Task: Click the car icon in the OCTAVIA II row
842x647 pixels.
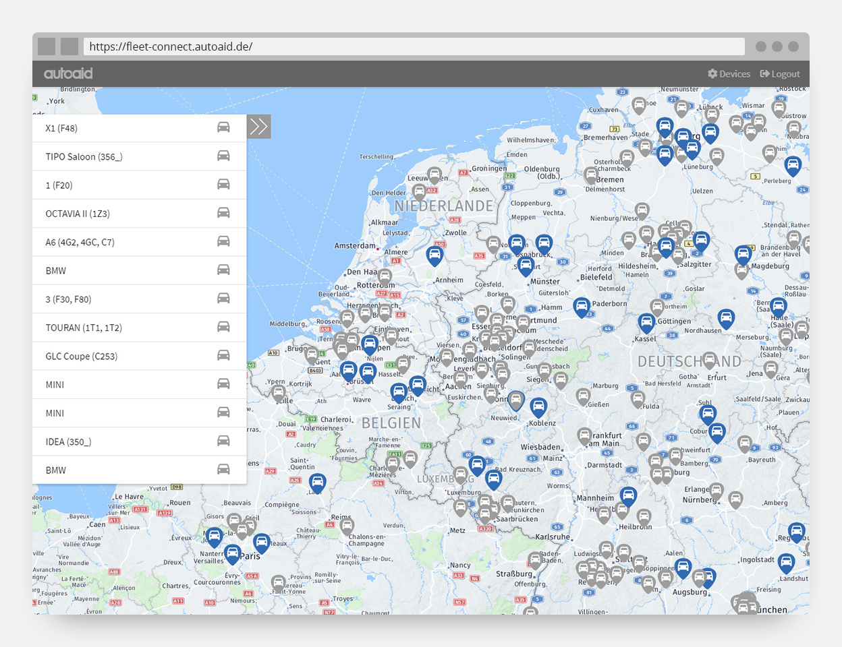Action: tap(223, 213)
